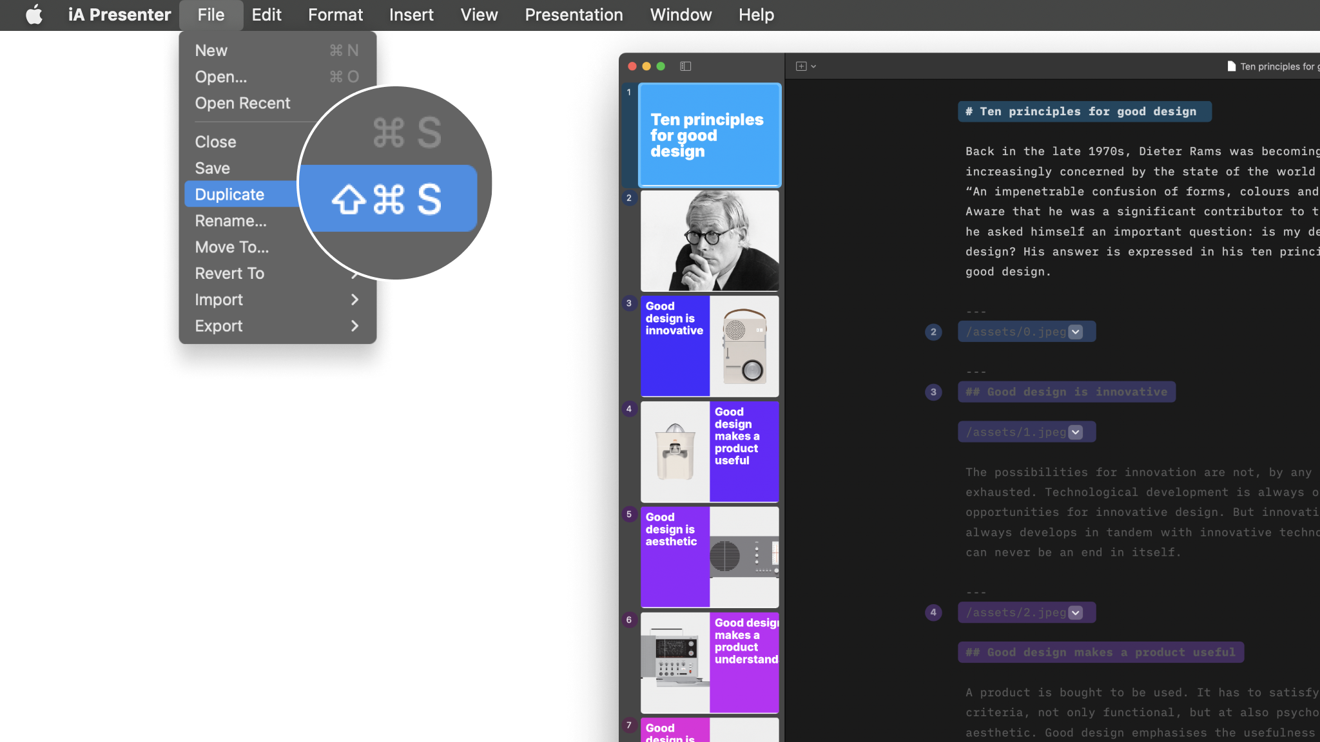Open the Presentation menu
The height and width of the screenshot is (742, 1320).
coord(573,14)
